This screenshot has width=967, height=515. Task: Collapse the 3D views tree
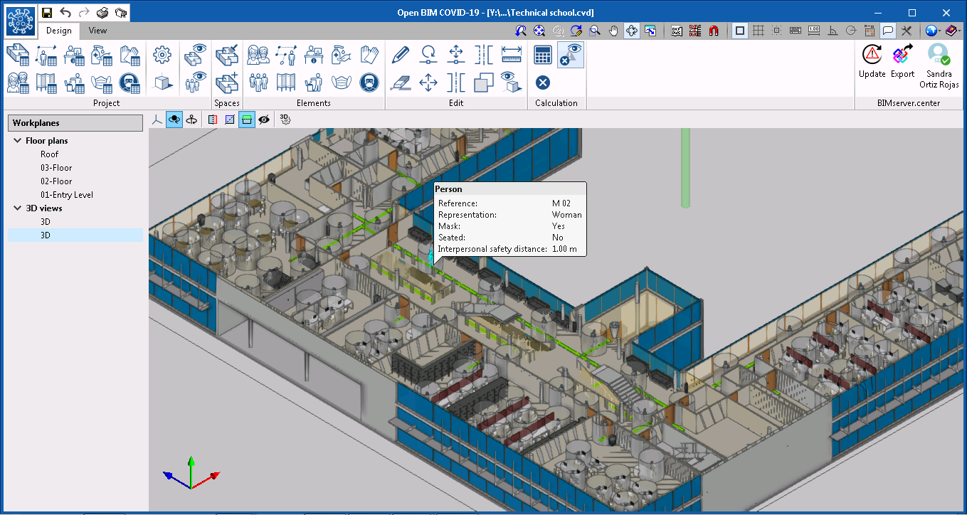(x=17, y=208)
